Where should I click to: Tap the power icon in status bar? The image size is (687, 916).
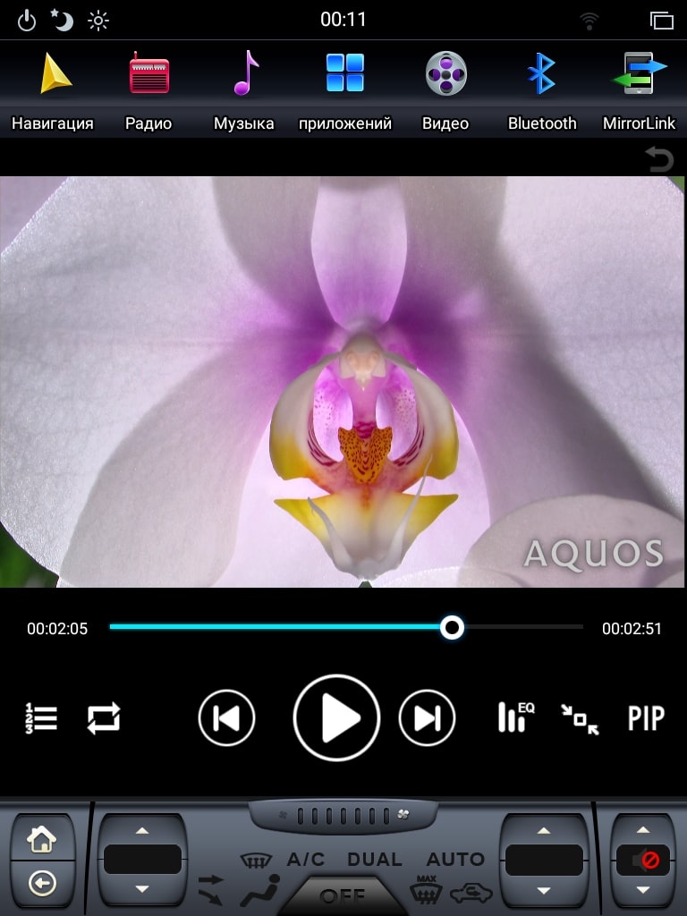pos(27,21)
